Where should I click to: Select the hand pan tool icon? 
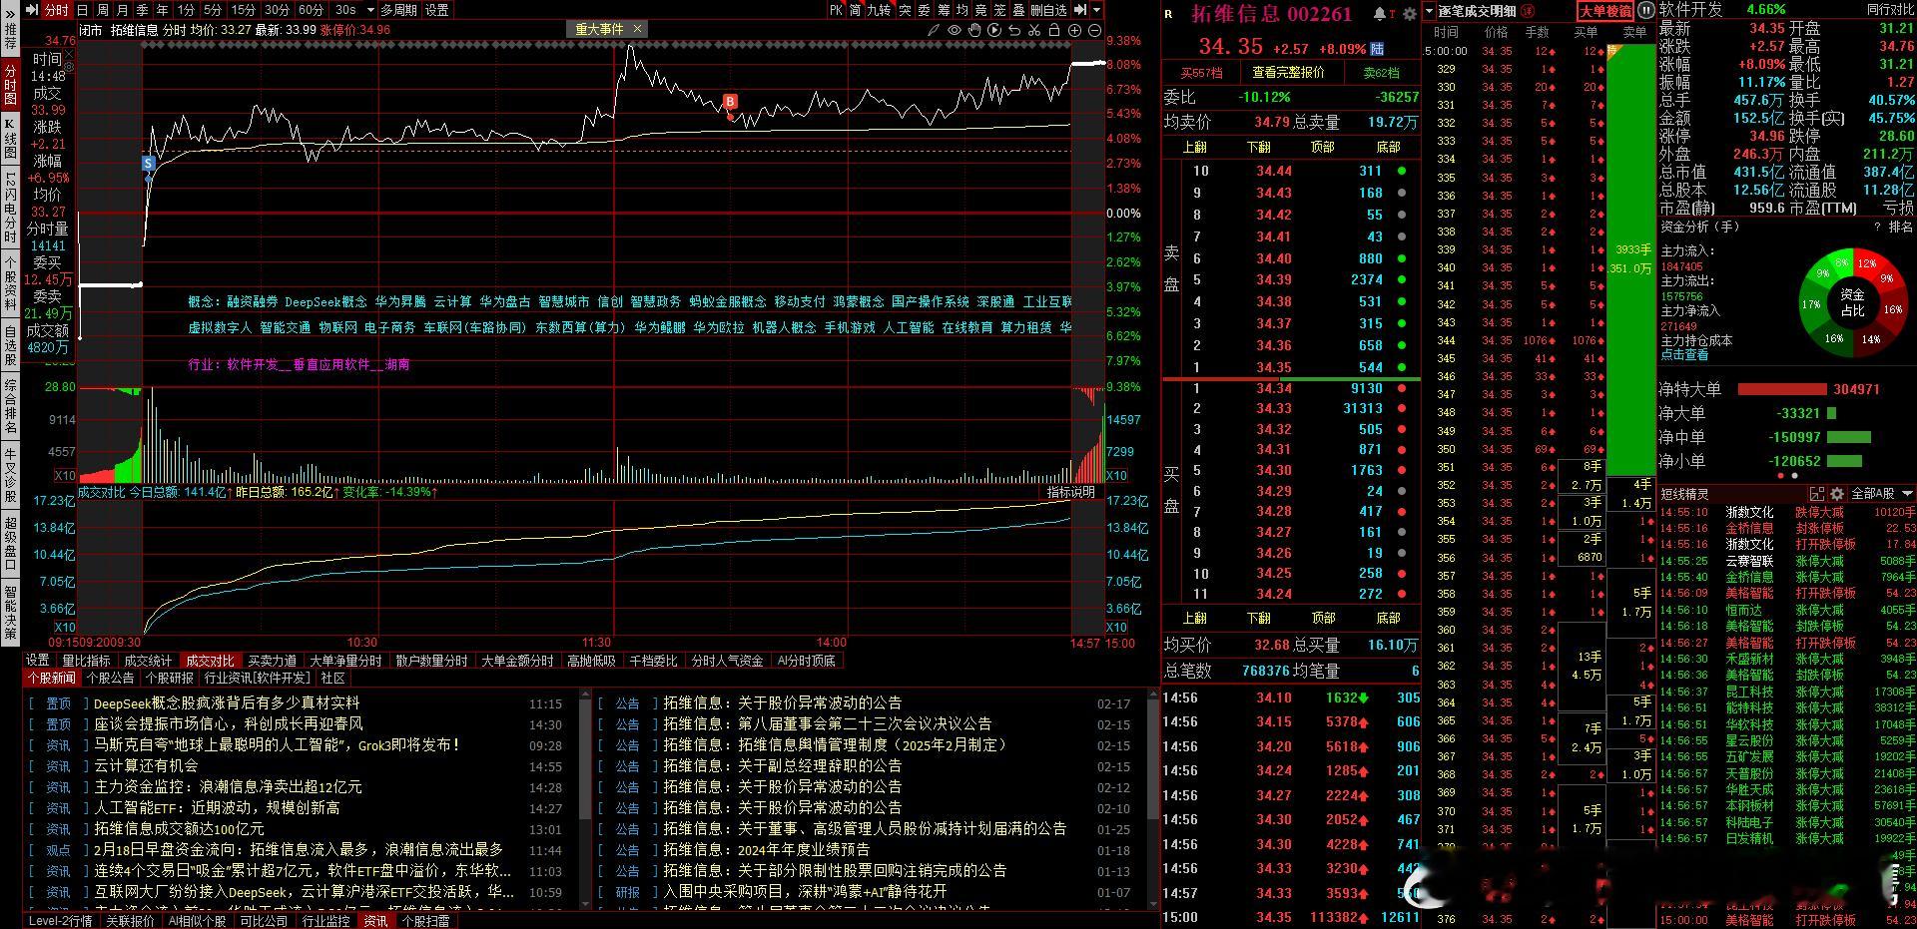[974, 30]
